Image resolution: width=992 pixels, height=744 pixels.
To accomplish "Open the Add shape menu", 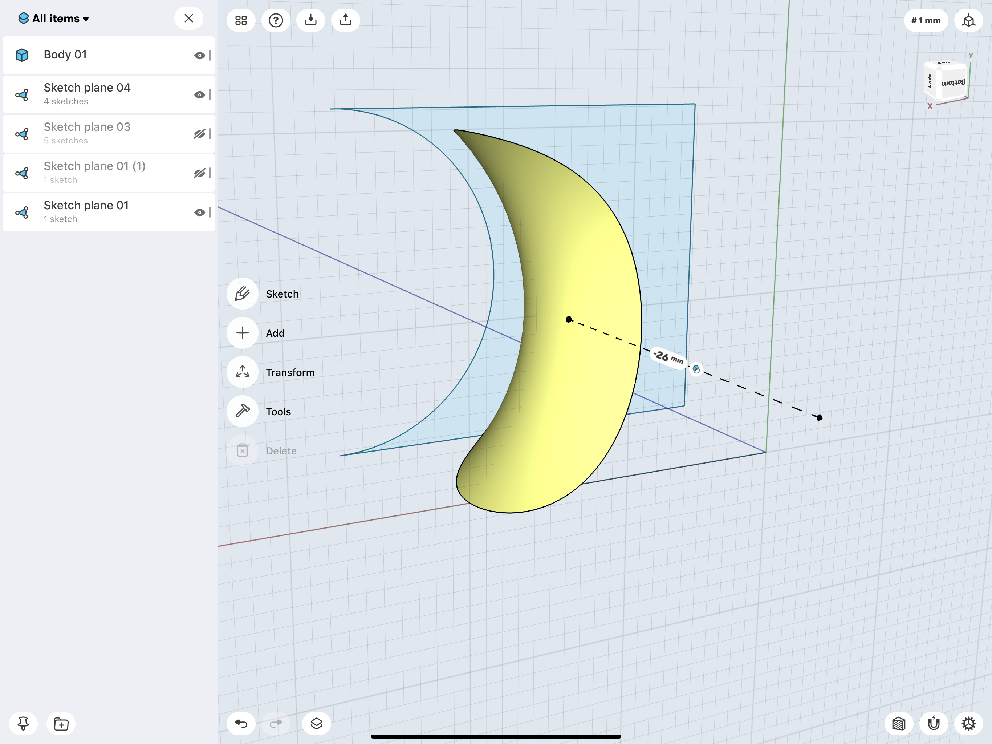I will (x=242, y=333).
